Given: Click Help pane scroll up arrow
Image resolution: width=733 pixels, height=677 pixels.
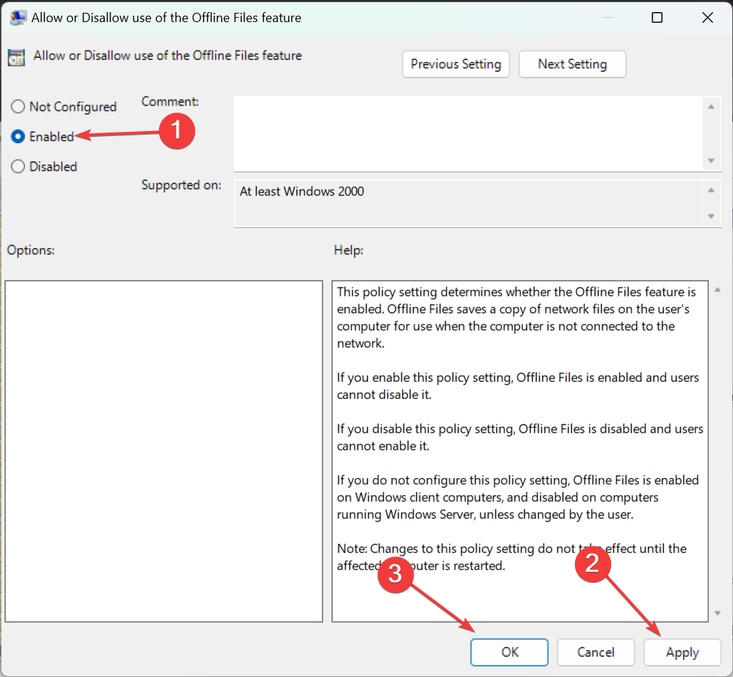Looking at the screenshot, I should click(717, 290).
